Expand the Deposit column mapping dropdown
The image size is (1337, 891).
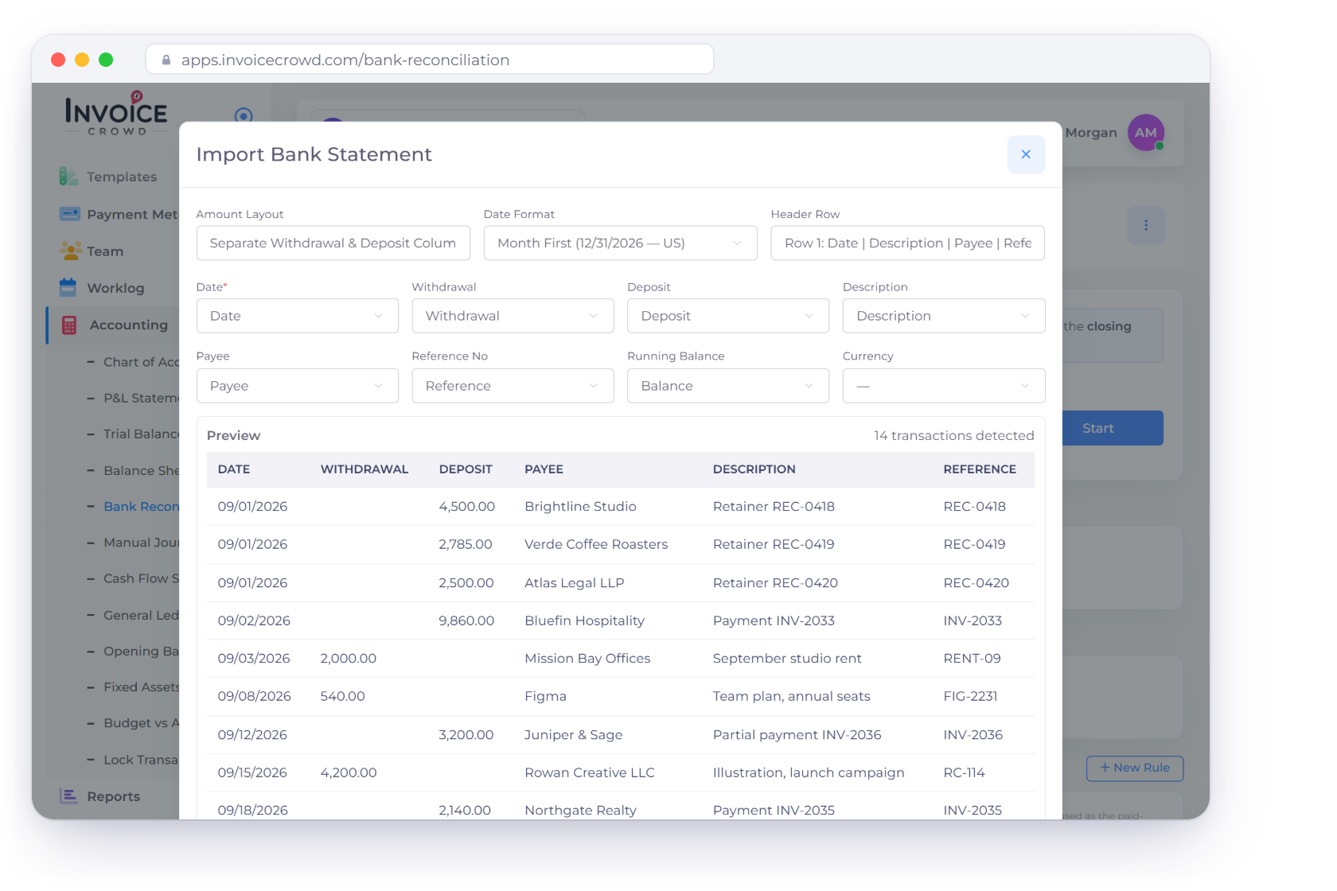pyautogui.click(x=728, y=316)
